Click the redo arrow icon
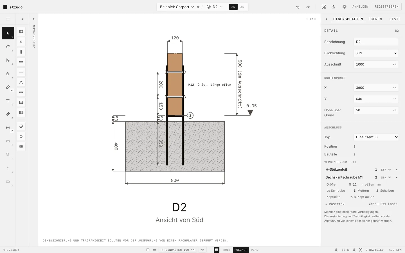405x253 pixels. tap(308, 7)
